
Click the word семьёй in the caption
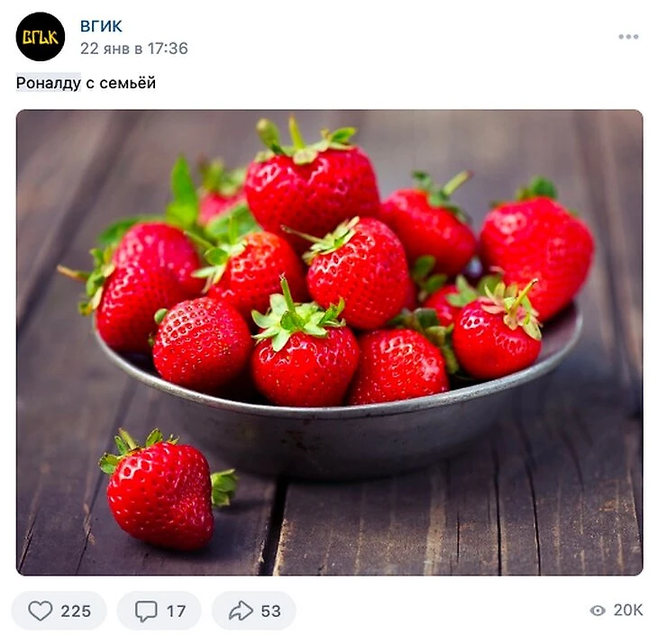click(128, 83)
